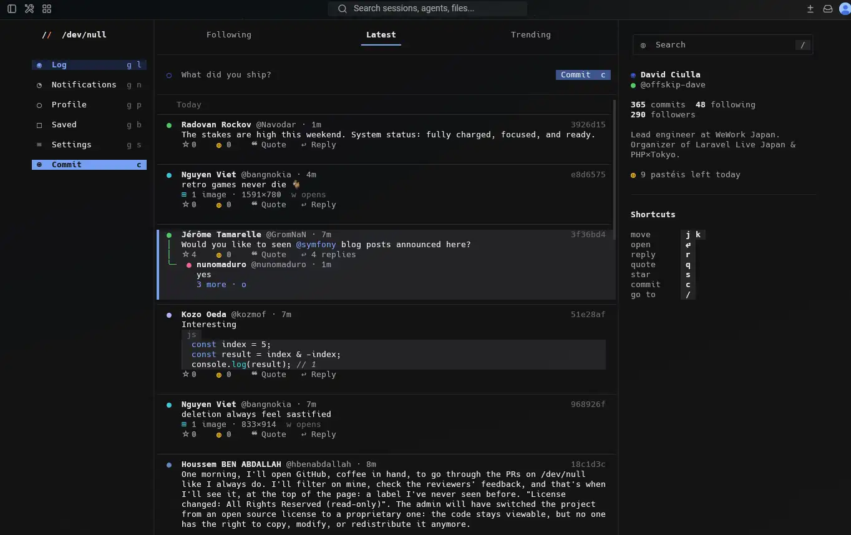Click the inbox tray icon

(828, 9)
